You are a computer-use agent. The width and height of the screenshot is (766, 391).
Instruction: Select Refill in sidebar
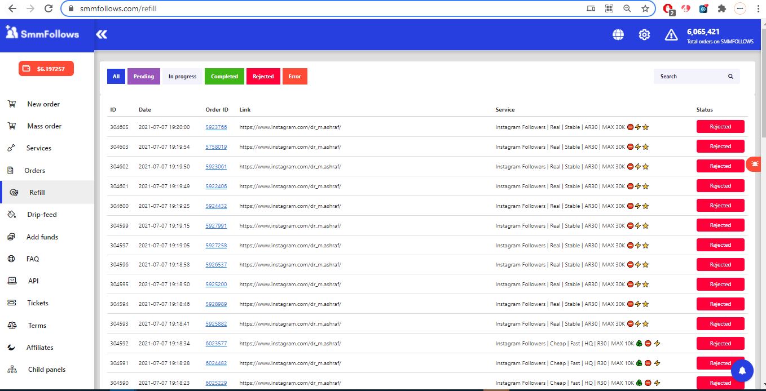47,192
